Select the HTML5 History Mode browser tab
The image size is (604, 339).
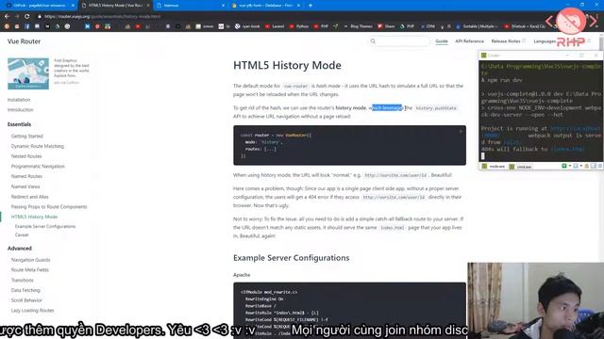coord(115,6)
